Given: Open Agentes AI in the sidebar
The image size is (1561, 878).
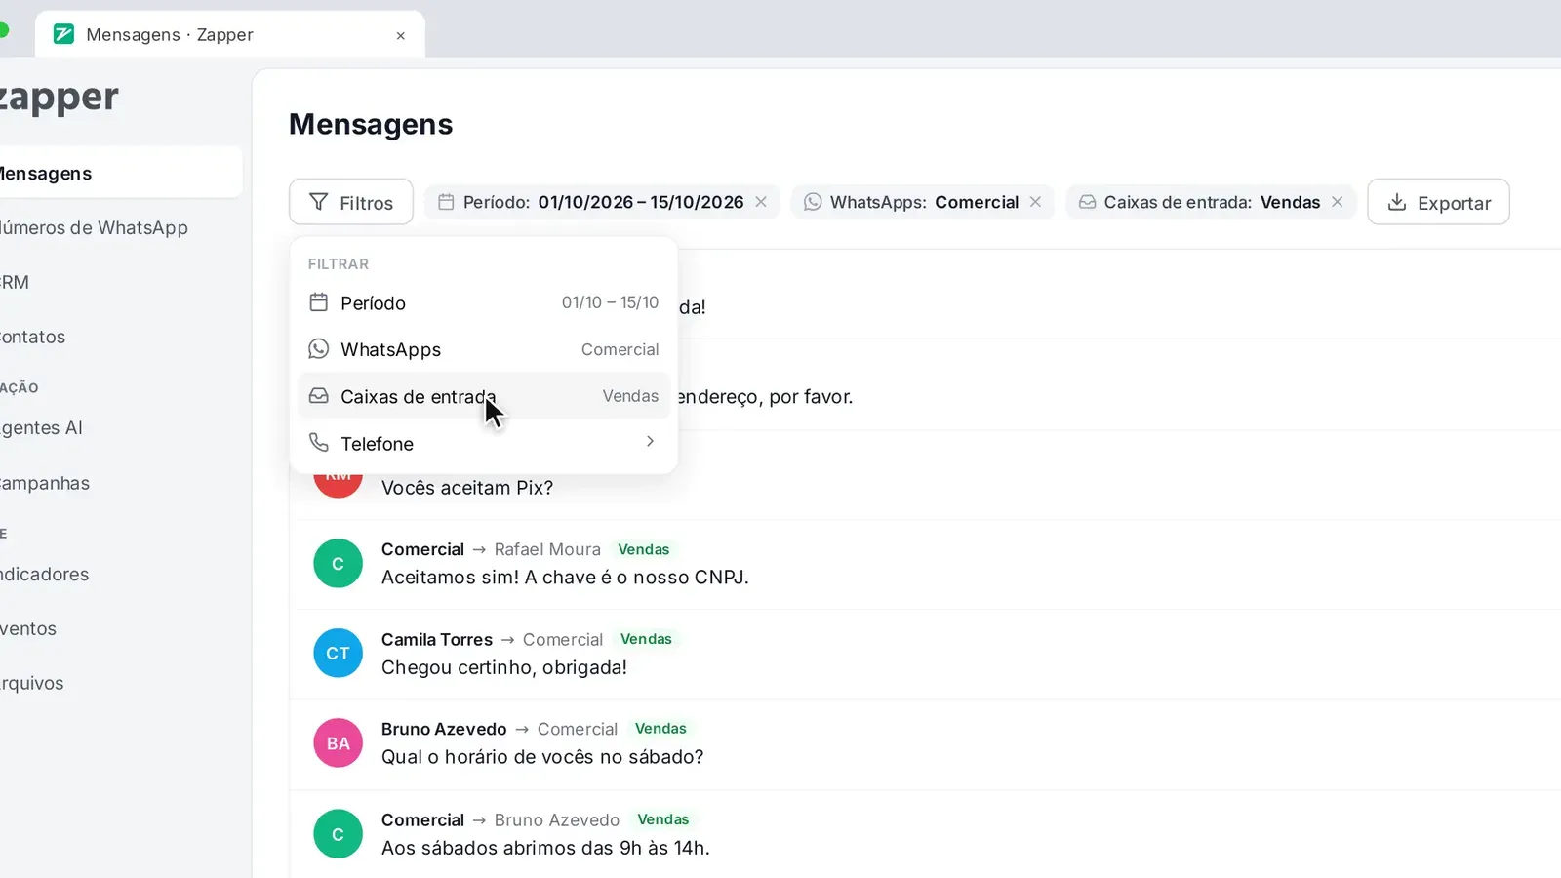Looking at the screenshot, I should click(119, 427).
